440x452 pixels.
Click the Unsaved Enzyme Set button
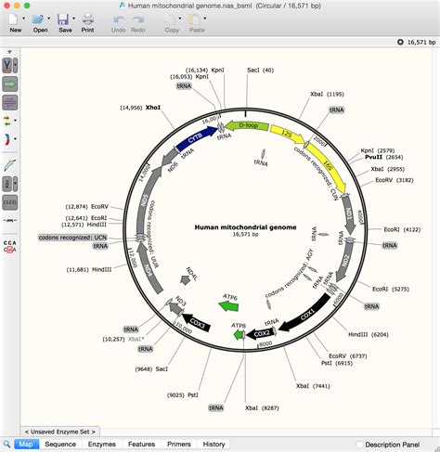[60, 432]
